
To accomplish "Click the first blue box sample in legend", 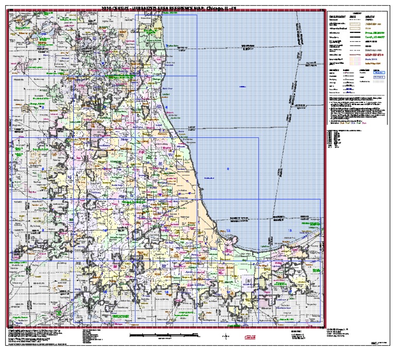I will [379, 73].
